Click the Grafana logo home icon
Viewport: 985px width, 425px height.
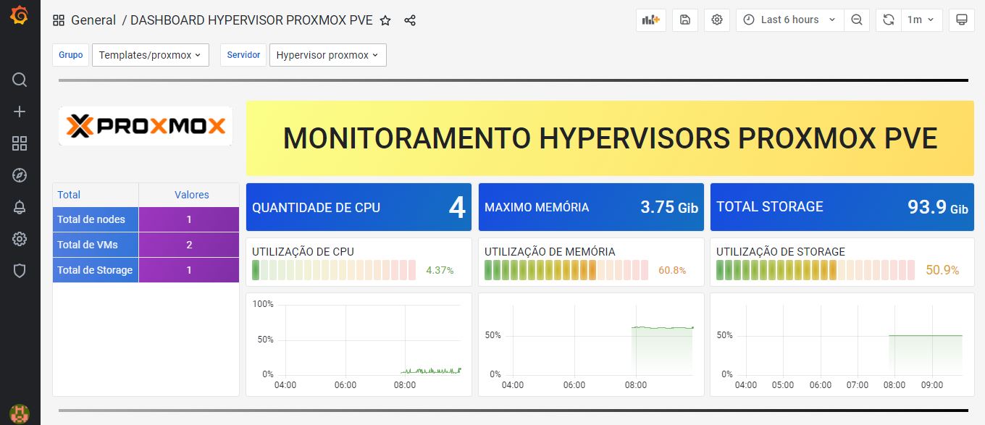point(20,16)
